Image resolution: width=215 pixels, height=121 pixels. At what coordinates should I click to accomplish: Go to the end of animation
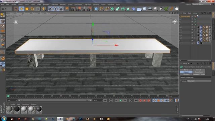click(x=136, y=100)
